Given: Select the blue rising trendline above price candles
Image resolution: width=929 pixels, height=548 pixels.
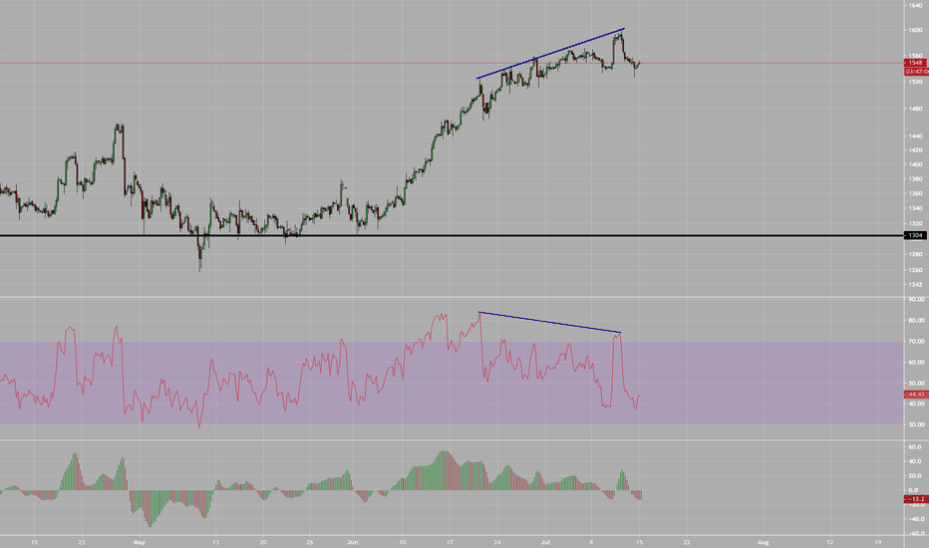Looking at the screenshot, I should (x=551, y=54).
